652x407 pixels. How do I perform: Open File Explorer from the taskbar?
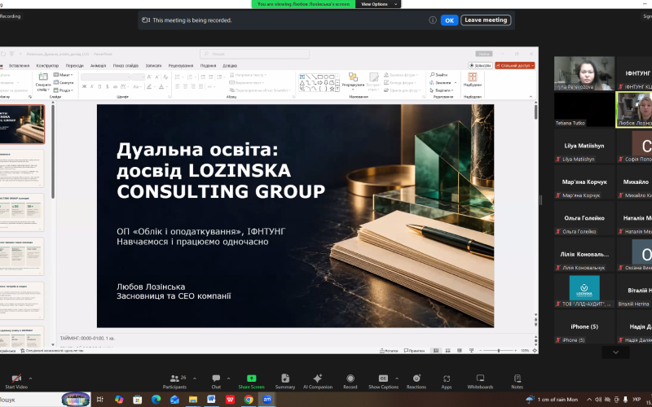(x=193, y=400)
